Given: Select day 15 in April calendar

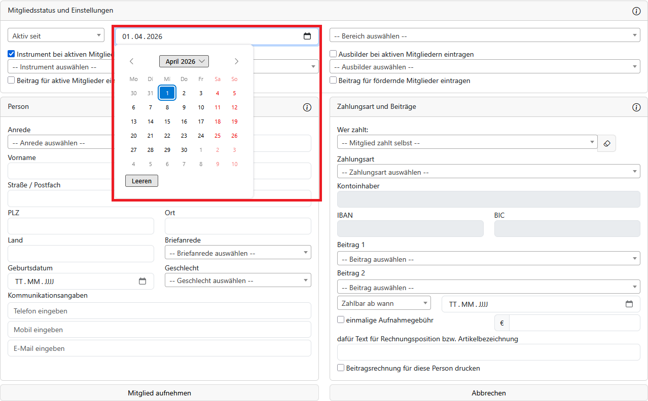Looking at the screenshot, I should click(167, 122).
